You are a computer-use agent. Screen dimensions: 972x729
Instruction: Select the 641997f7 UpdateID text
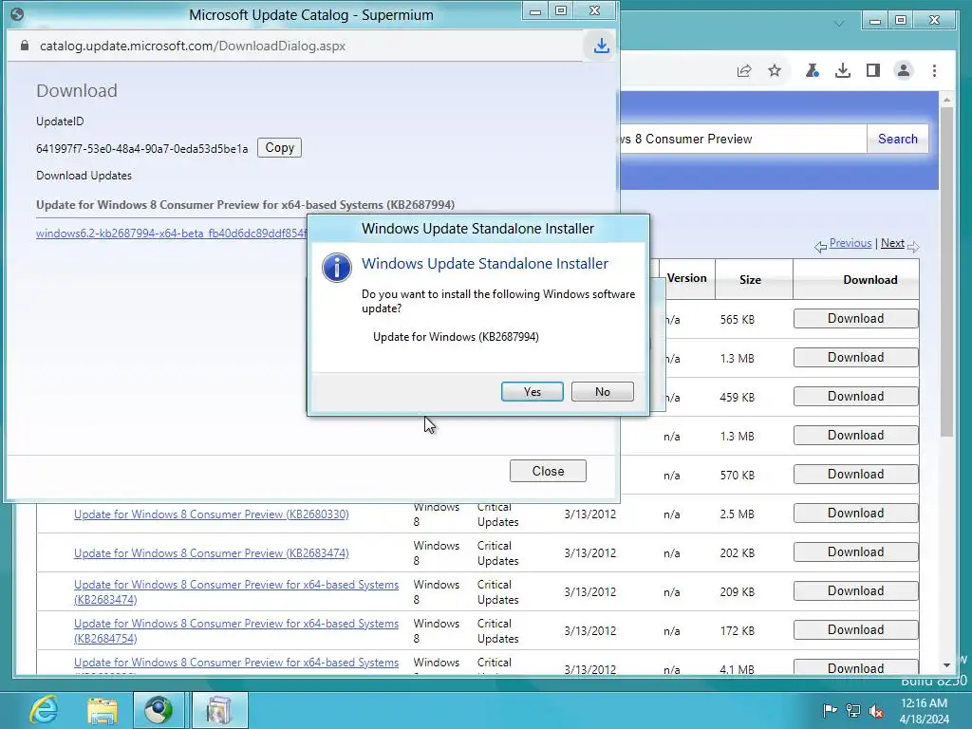coord(142,149)
